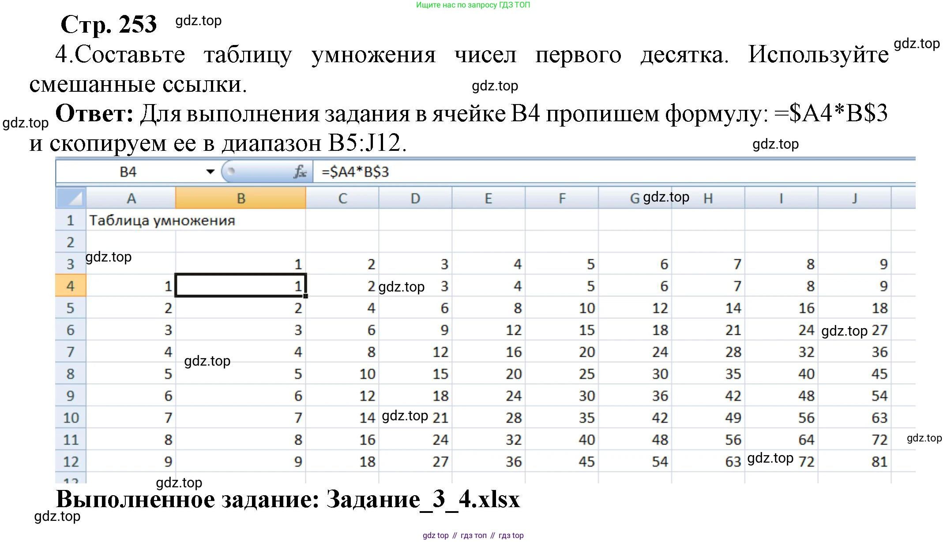
Task: Click cell J9 with value 54
Action: pyautogui.click(x=855, y=396)
